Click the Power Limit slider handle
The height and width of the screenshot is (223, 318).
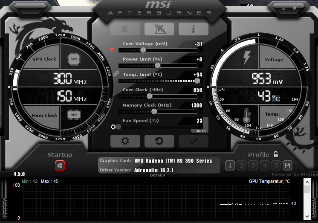point(158,66)
